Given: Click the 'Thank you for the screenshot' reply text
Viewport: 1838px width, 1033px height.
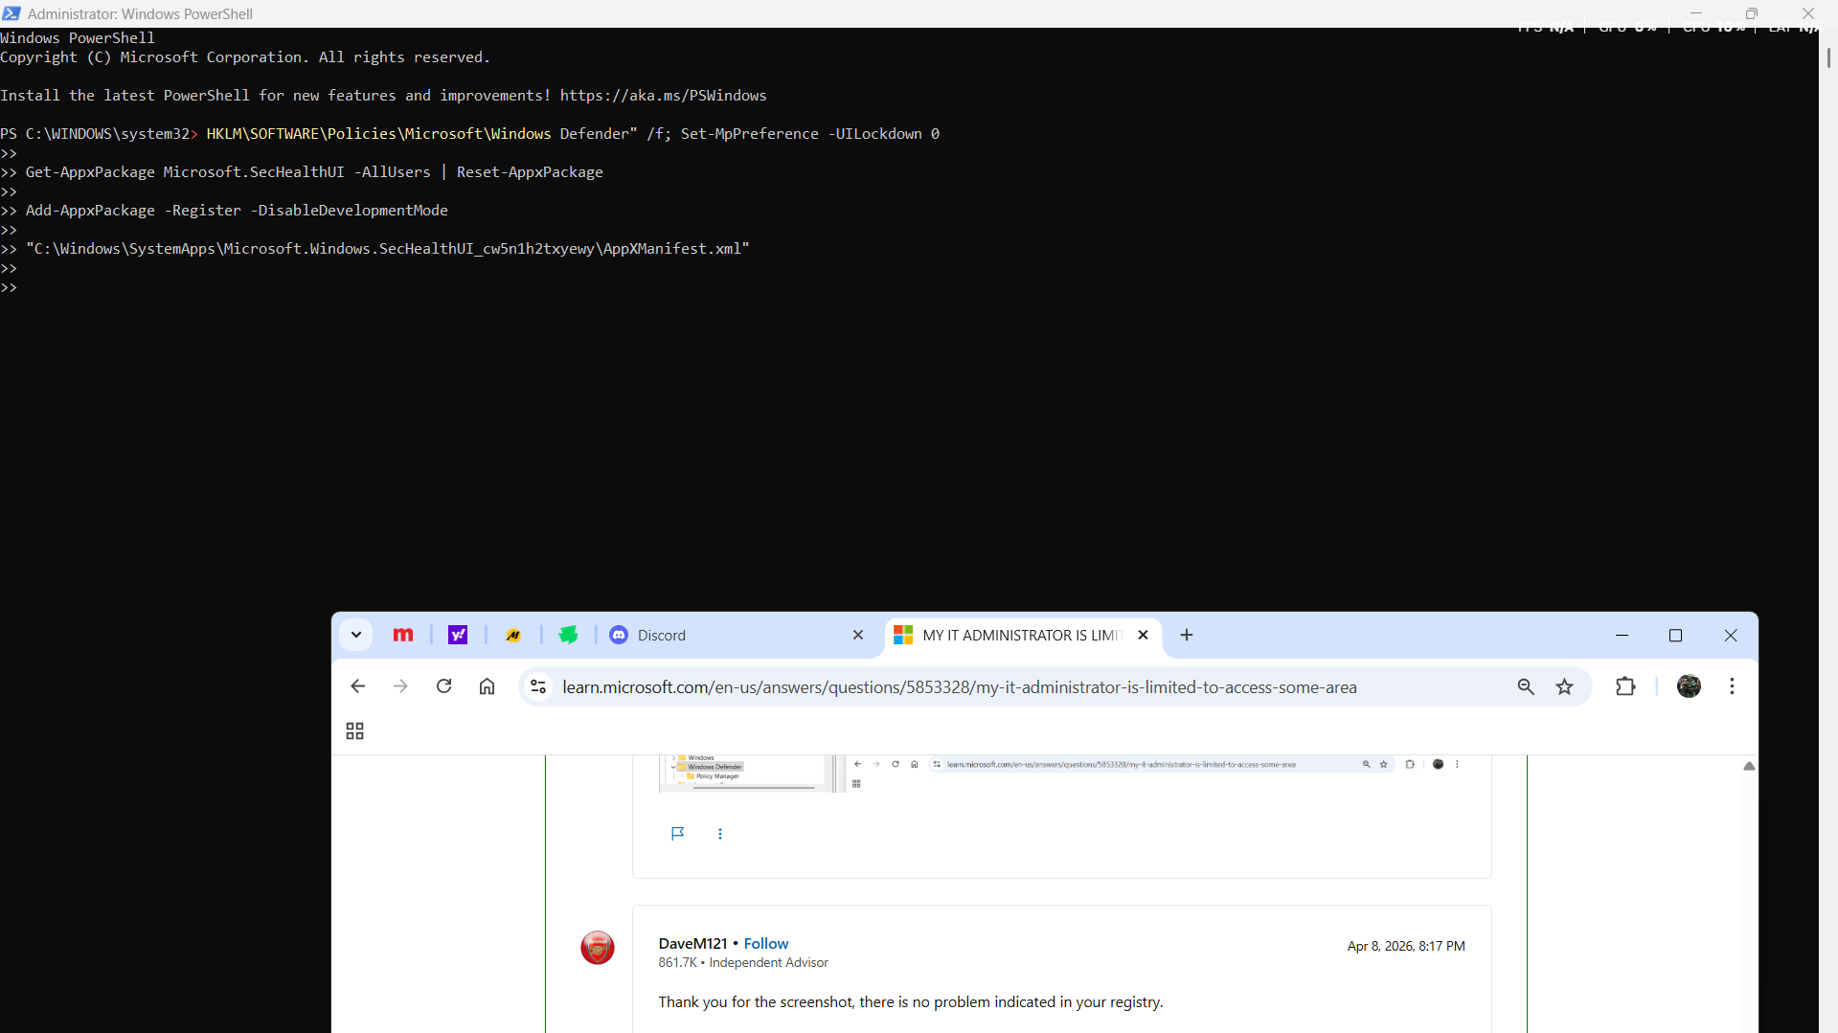Looking at the screenshot, I should click(x=911, y=1002).
